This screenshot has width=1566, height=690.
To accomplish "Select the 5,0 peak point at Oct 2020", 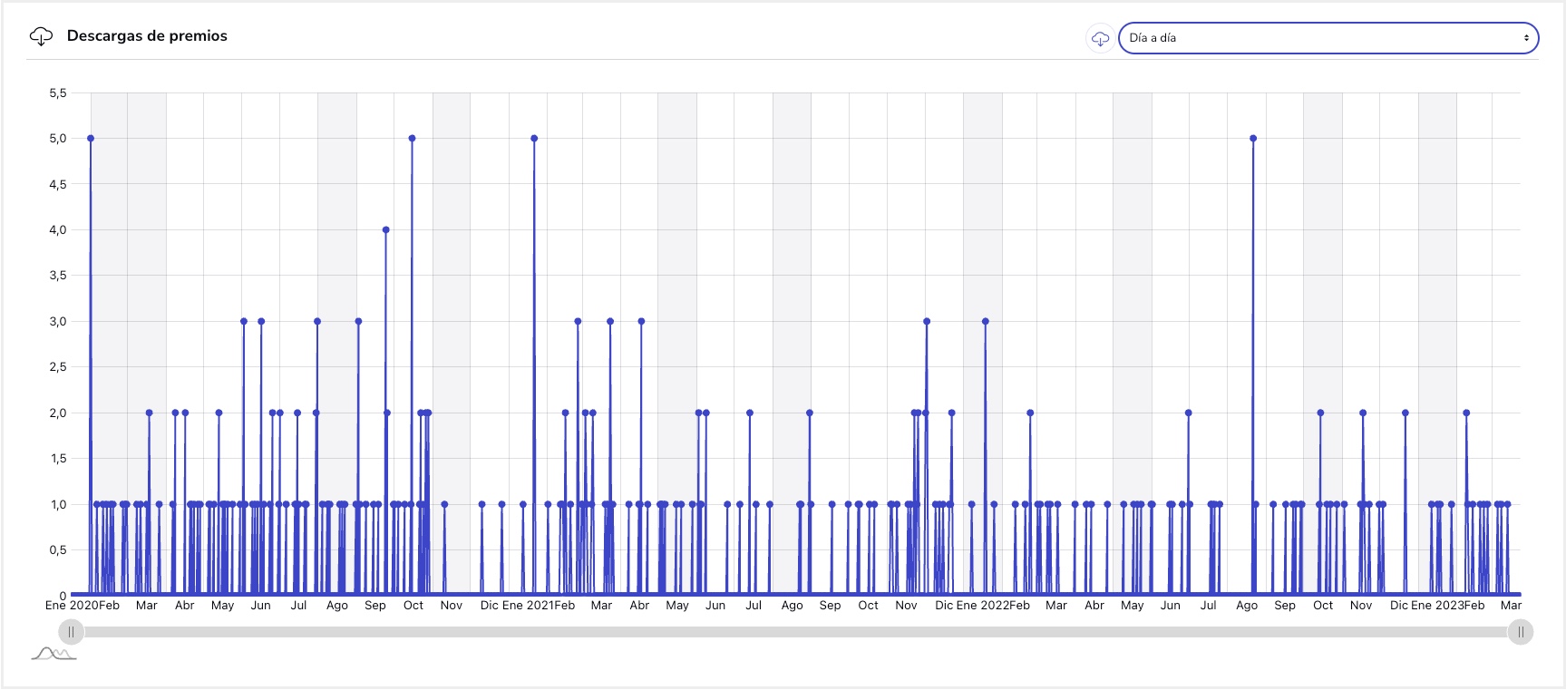I will coord(412,139).
